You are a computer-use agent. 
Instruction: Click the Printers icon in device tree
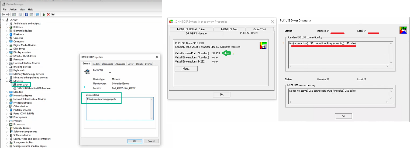11,121
